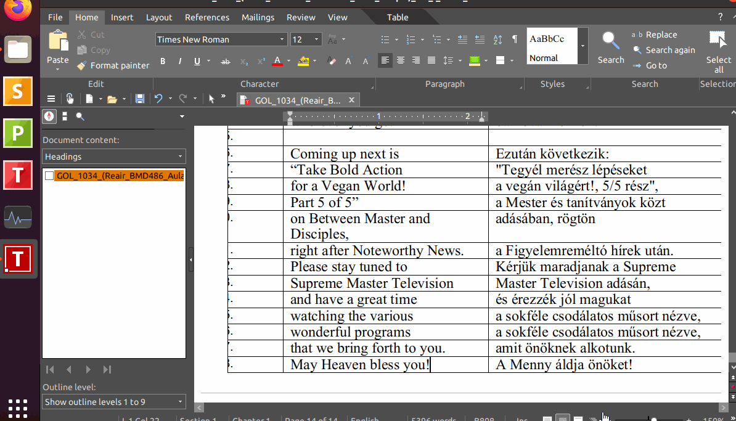Apply strikethrough using the ribbon icon
Viewport: 736px width, 421px height.
pyautogui.click(x=226, y=61)
